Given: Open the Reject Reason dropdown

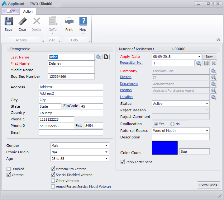Looking at the screenshot, I should click(207, 110).
